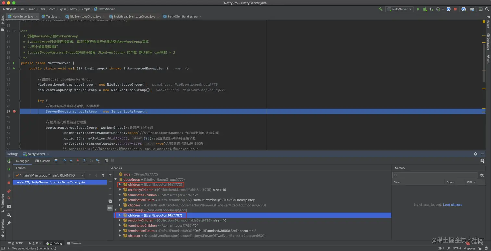The width and height of the screenshot is (491, 251).
Task: Click the Step Out icon
Action: [x=84, y=161]
